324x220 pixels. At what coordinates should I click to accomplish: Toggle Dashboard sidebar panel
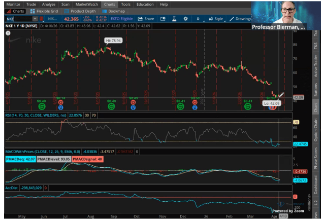315,185
